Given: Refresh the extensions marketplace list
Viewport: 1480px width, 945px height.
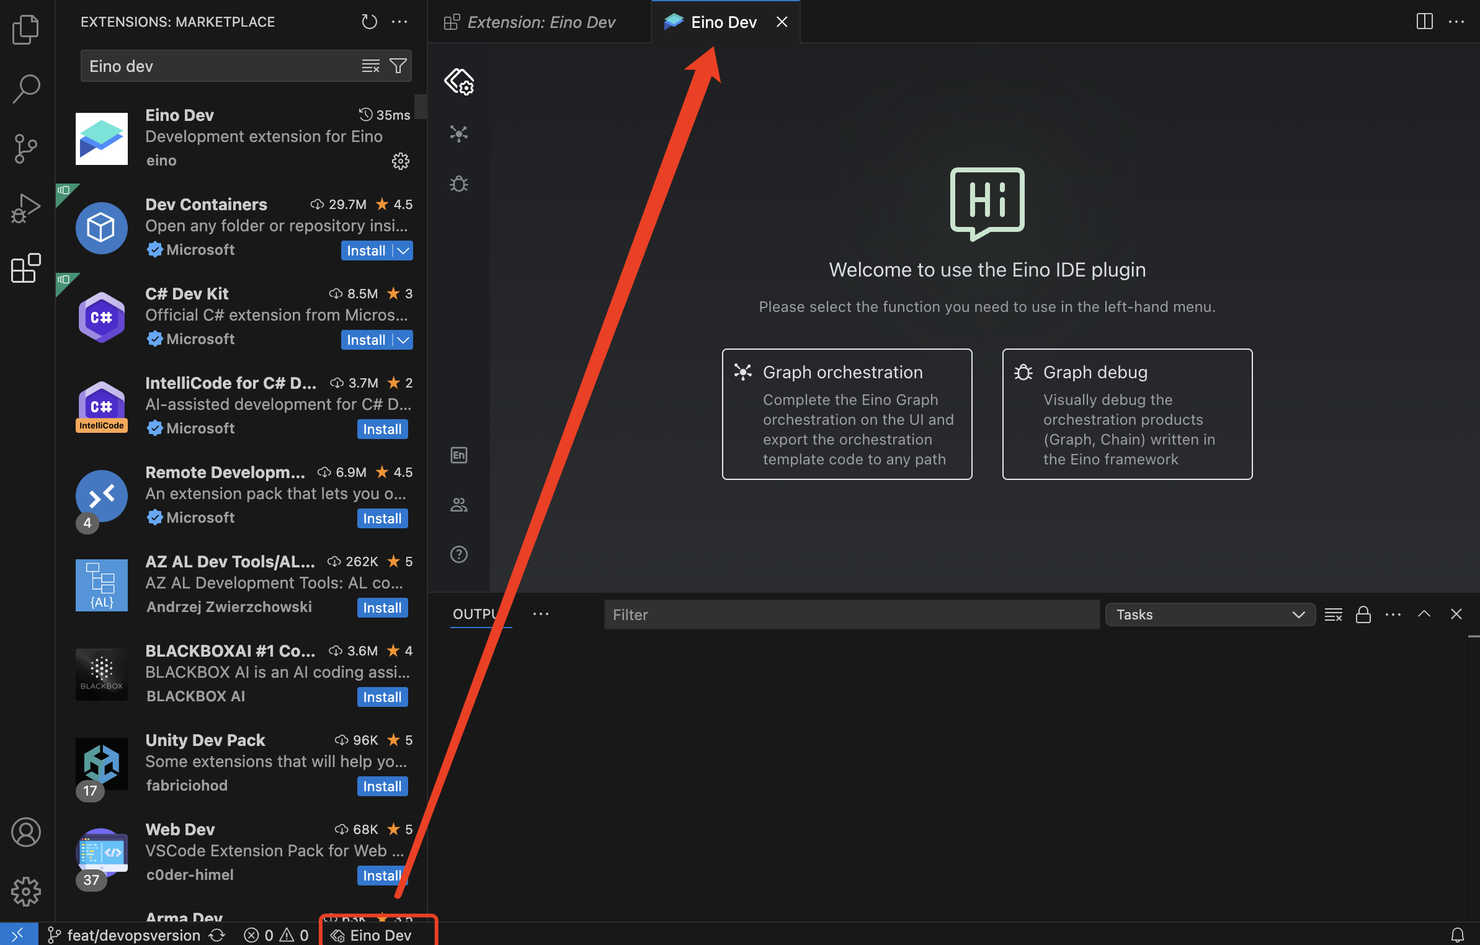Looking at the screenshot, I should tap(369, 22).
